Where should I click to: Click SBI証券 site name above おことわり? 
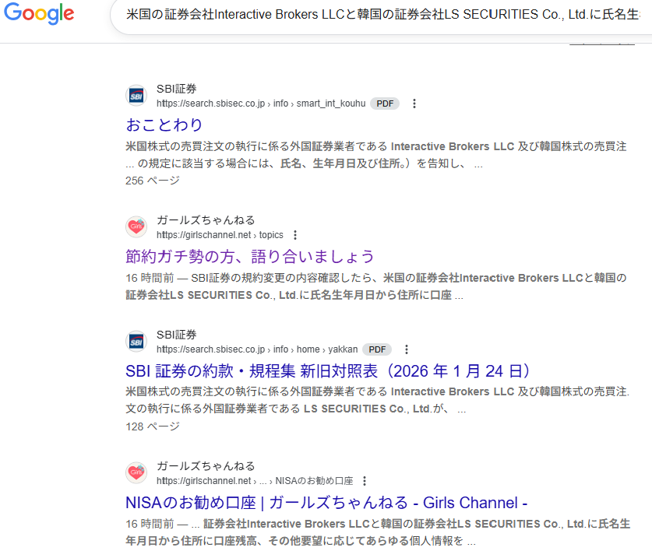(x=176, y=89)
